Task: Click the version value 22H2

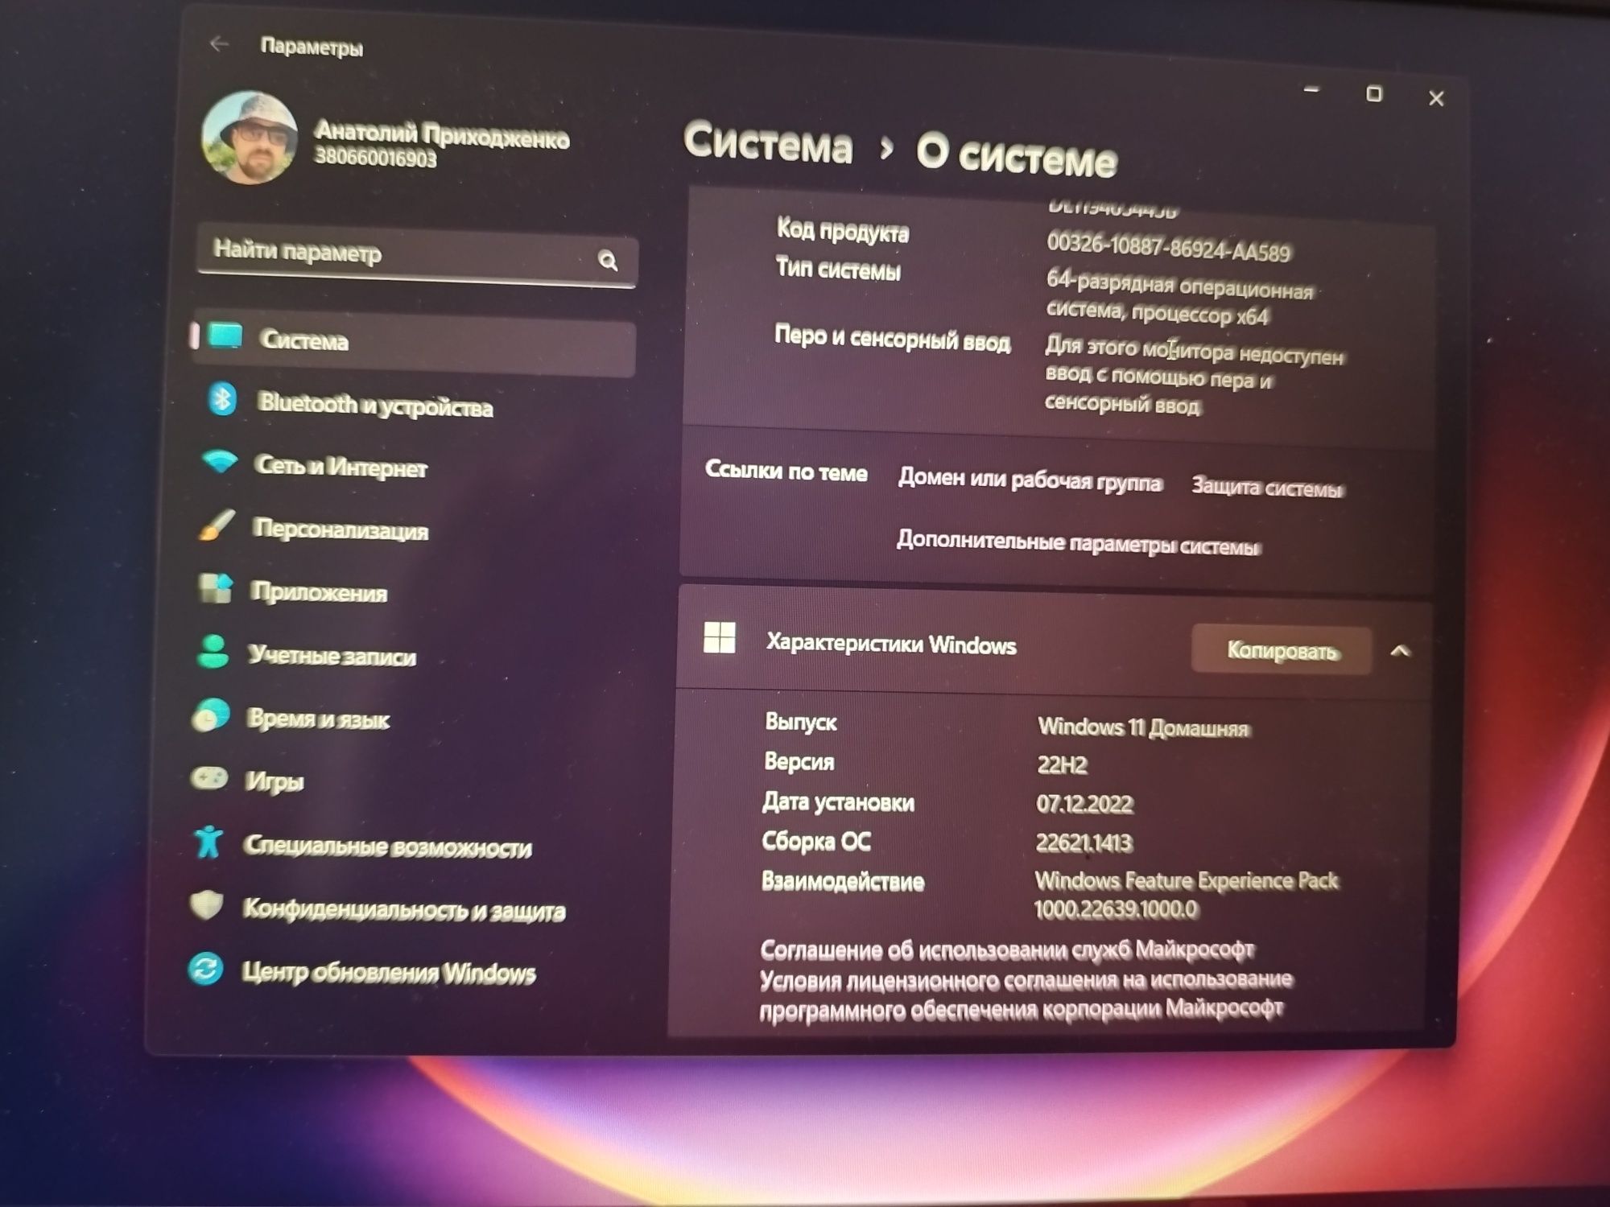Action: (x=1062, y=764)
